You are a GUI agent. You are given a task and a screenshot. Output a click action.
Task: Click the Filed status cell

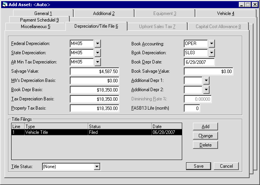click(x=120, y=132)
